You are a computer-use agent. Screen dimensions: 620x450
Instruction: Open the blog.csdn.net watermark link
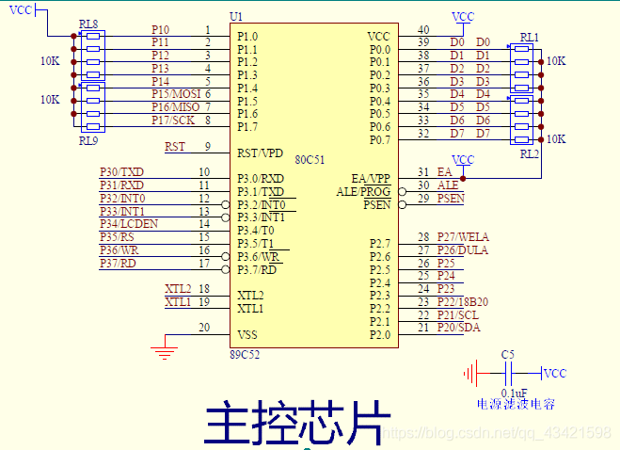point(499,433)
